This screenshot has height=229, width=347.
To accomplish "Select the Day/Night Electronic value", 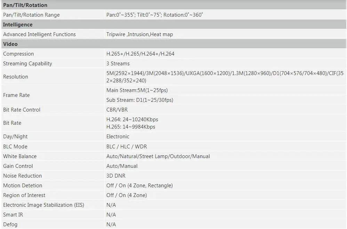I will tap(118, 137).
